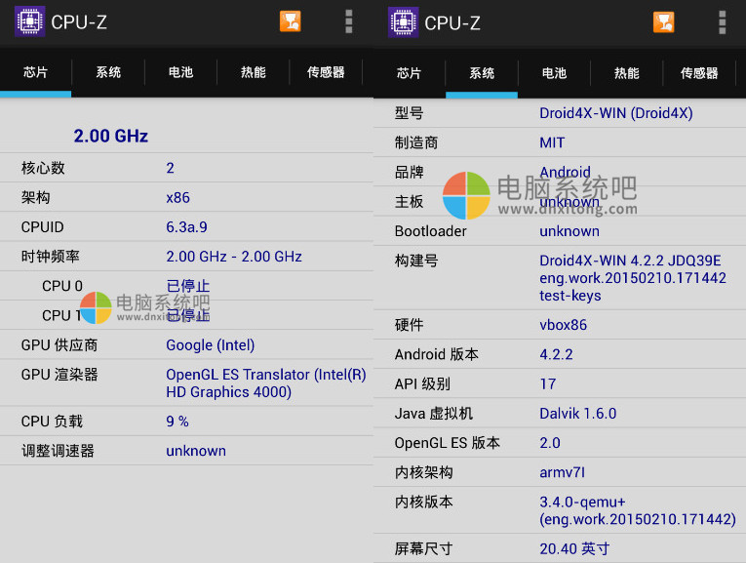Click the CPU-Z title in left window
Image resolution: width=746 pixels, height=563 pixels.
click(x=79, y=21)
